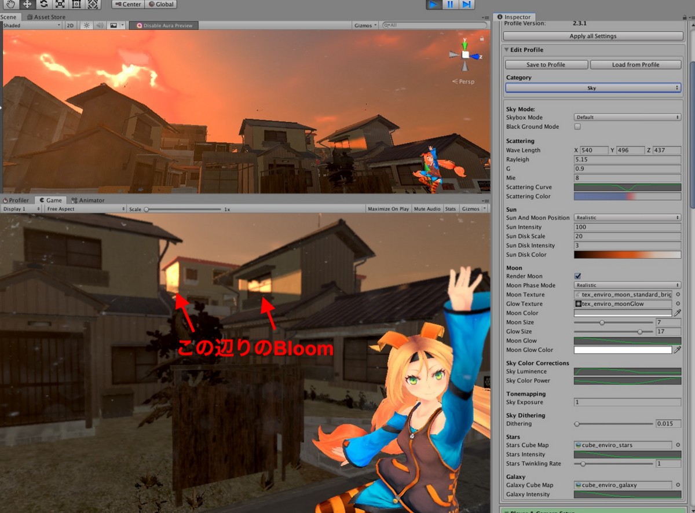The image size is (695, 513).
Task: Open the Category Sky dropdown
Action: pos(593,88)
